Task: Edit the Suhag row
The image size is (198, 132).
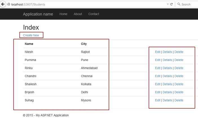Action: click(158, 100)
